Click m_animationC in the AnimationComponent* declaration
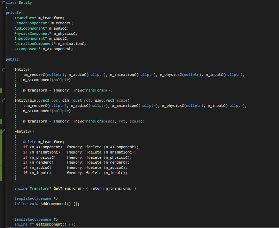279x228 pixels. coord(71,44)
